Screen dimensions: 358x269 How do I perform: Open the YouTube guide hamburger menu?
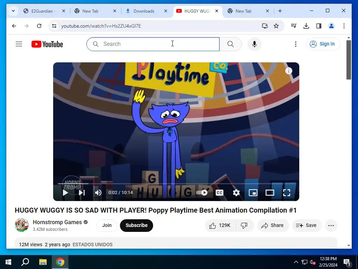[x=19, y=44]
